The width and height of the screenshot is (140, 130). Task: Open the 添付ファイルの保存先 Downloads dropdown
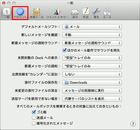92,82
